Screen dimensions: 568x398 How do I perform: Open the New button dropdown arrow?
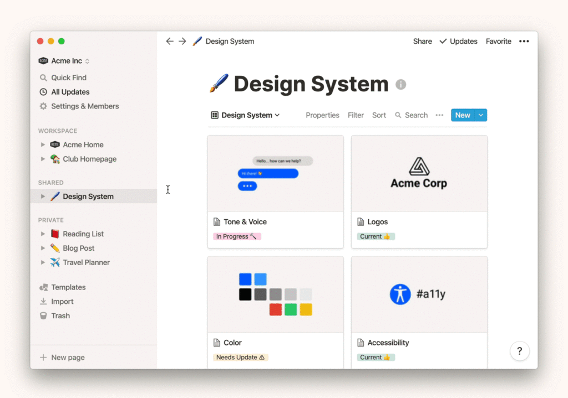[481, 115]
